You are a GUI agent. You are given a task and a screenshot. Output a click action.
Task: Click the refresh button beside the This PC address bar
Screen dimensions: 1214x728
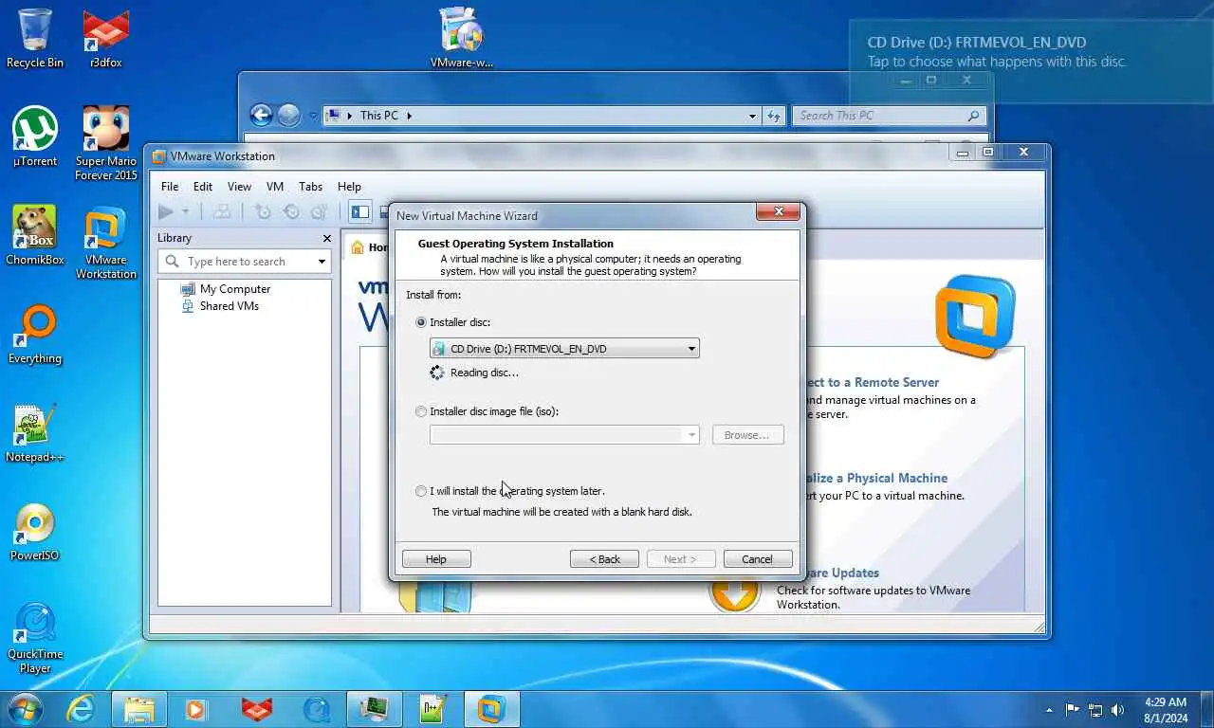[774, 116]
